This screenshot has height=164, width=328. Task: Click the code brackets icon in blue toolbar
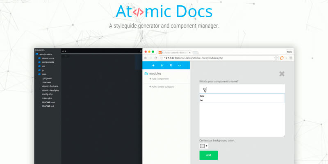(180, 66)
